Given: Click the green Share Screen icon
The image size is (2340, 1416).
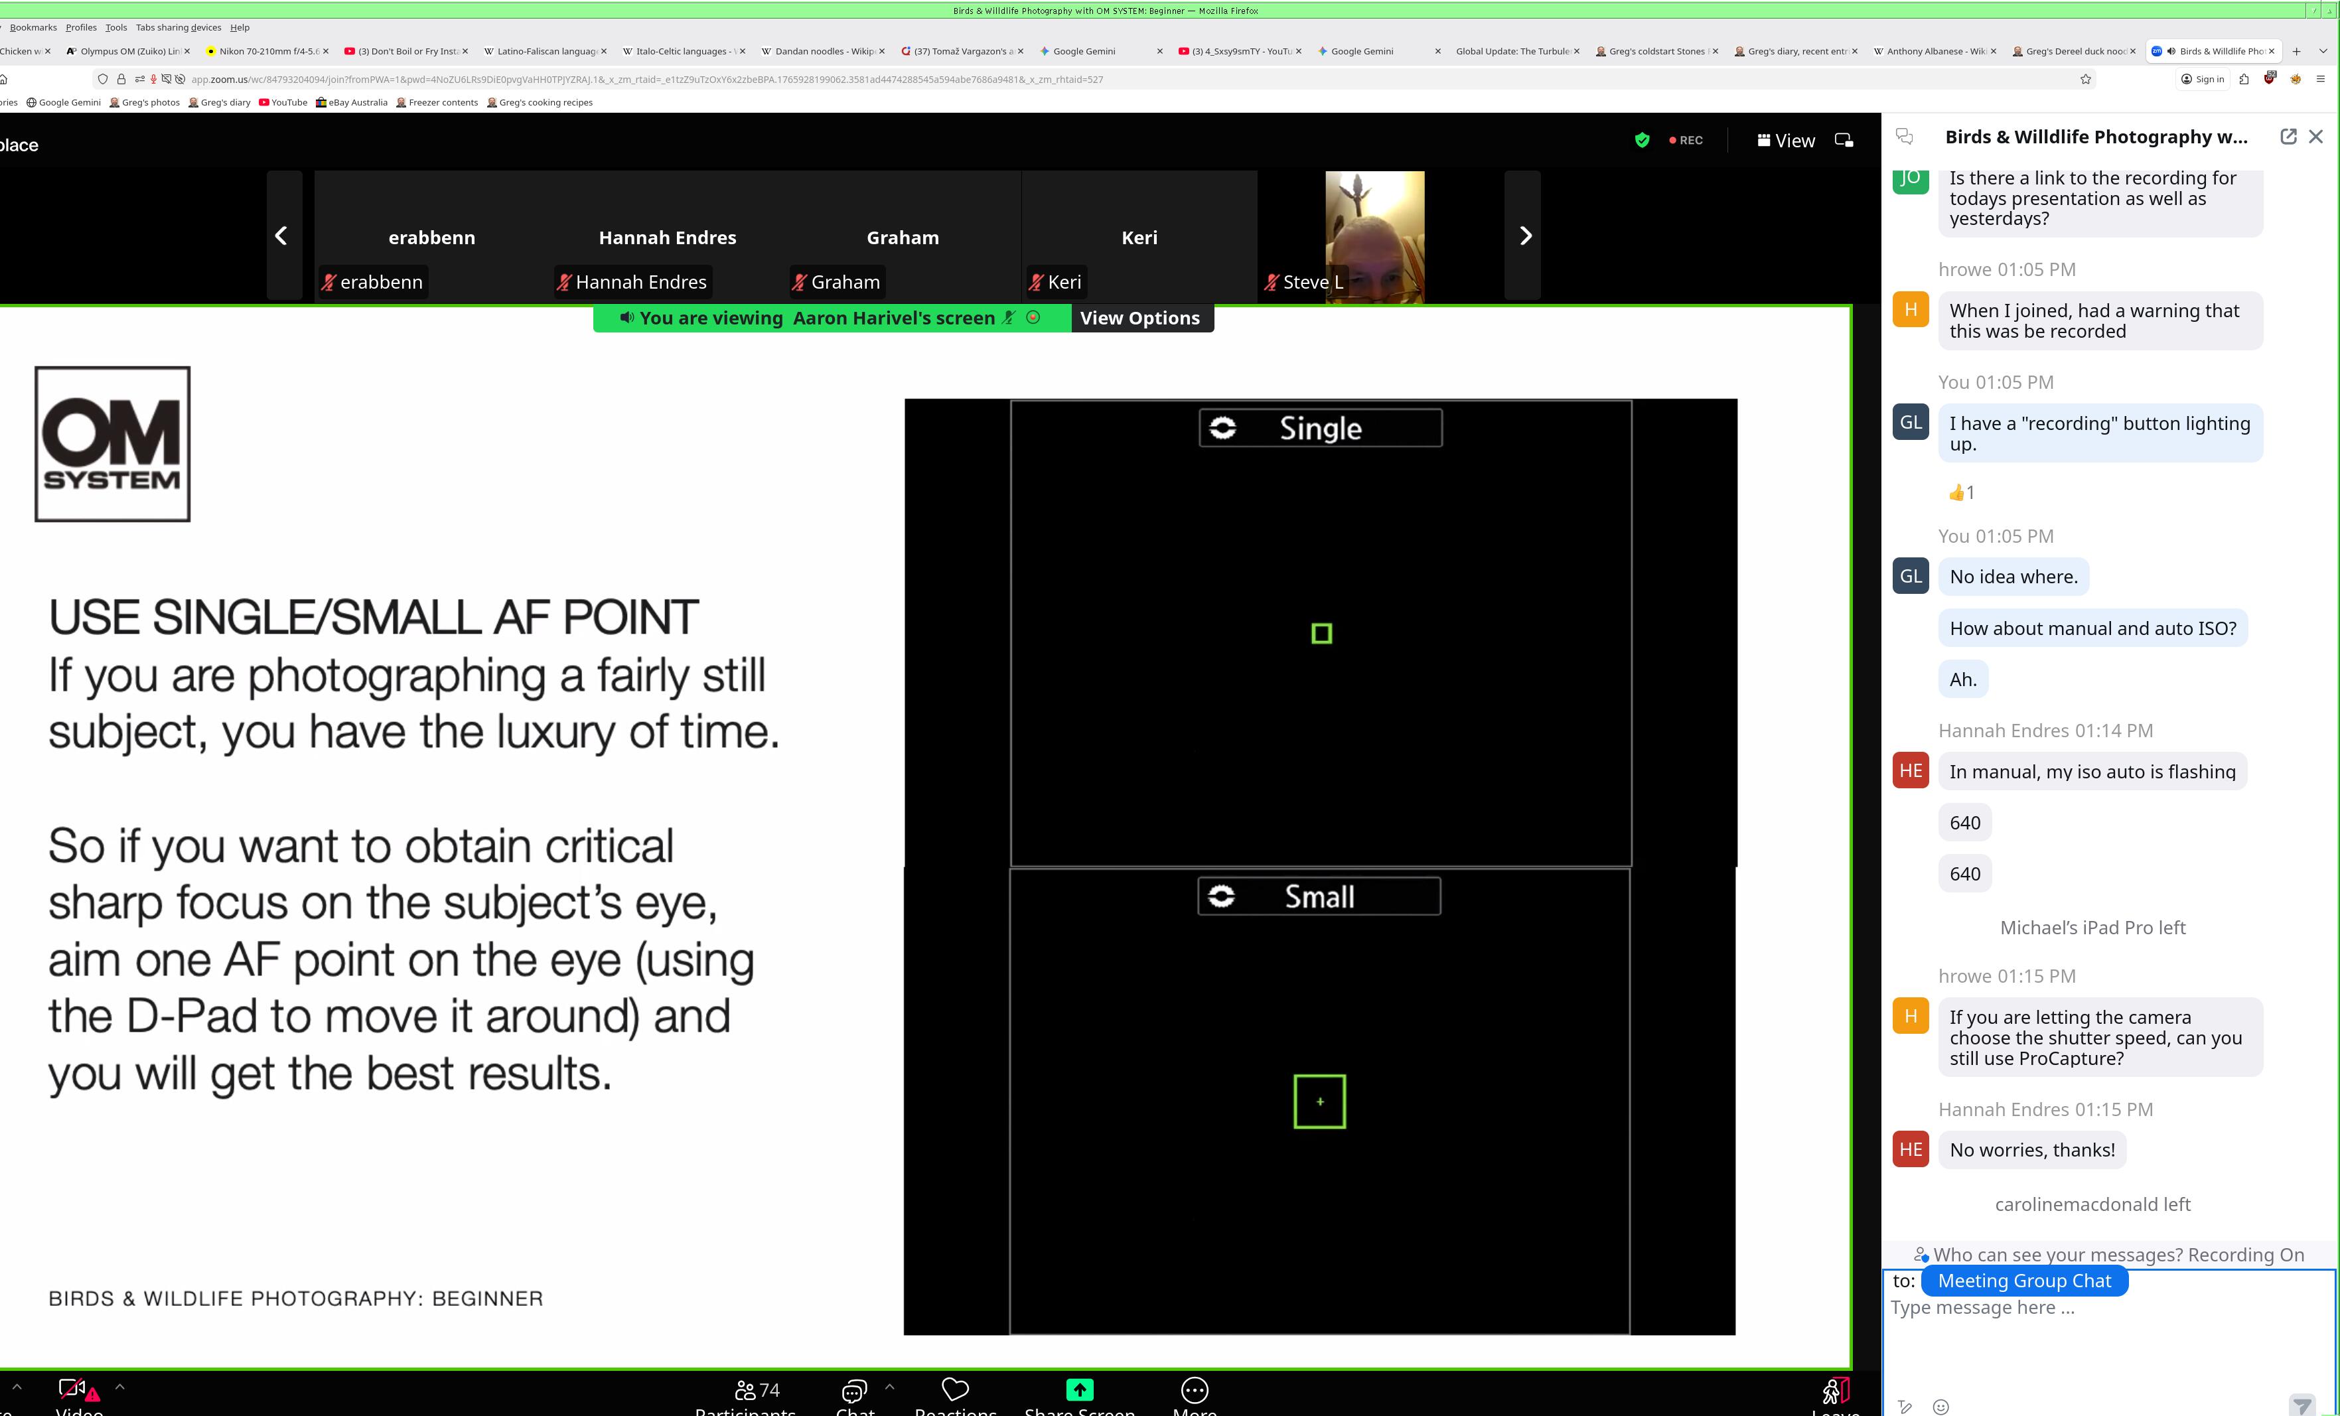Looking at the screenshot, I should [1079, 1389].
